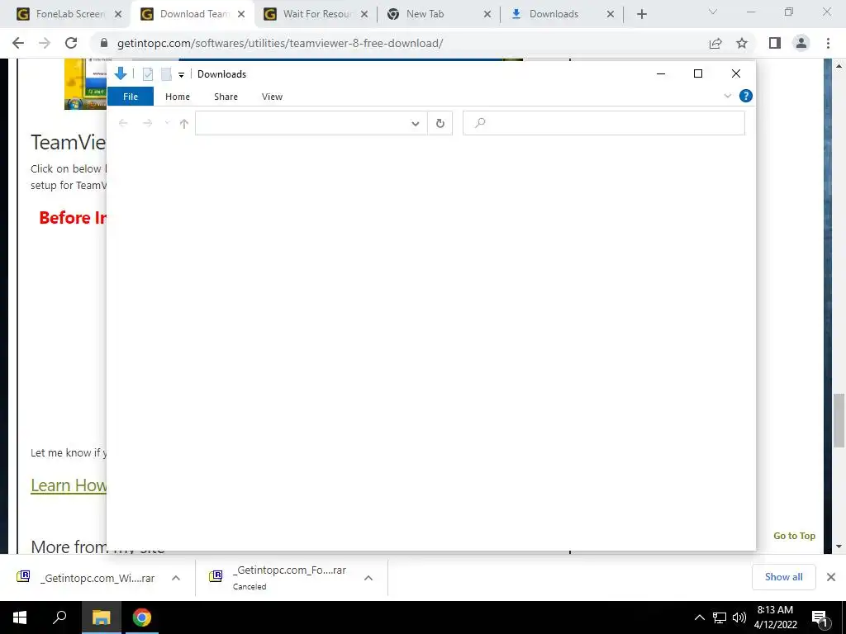
Task: Open a new Chrome tab with plus
Action: [641, 15]
